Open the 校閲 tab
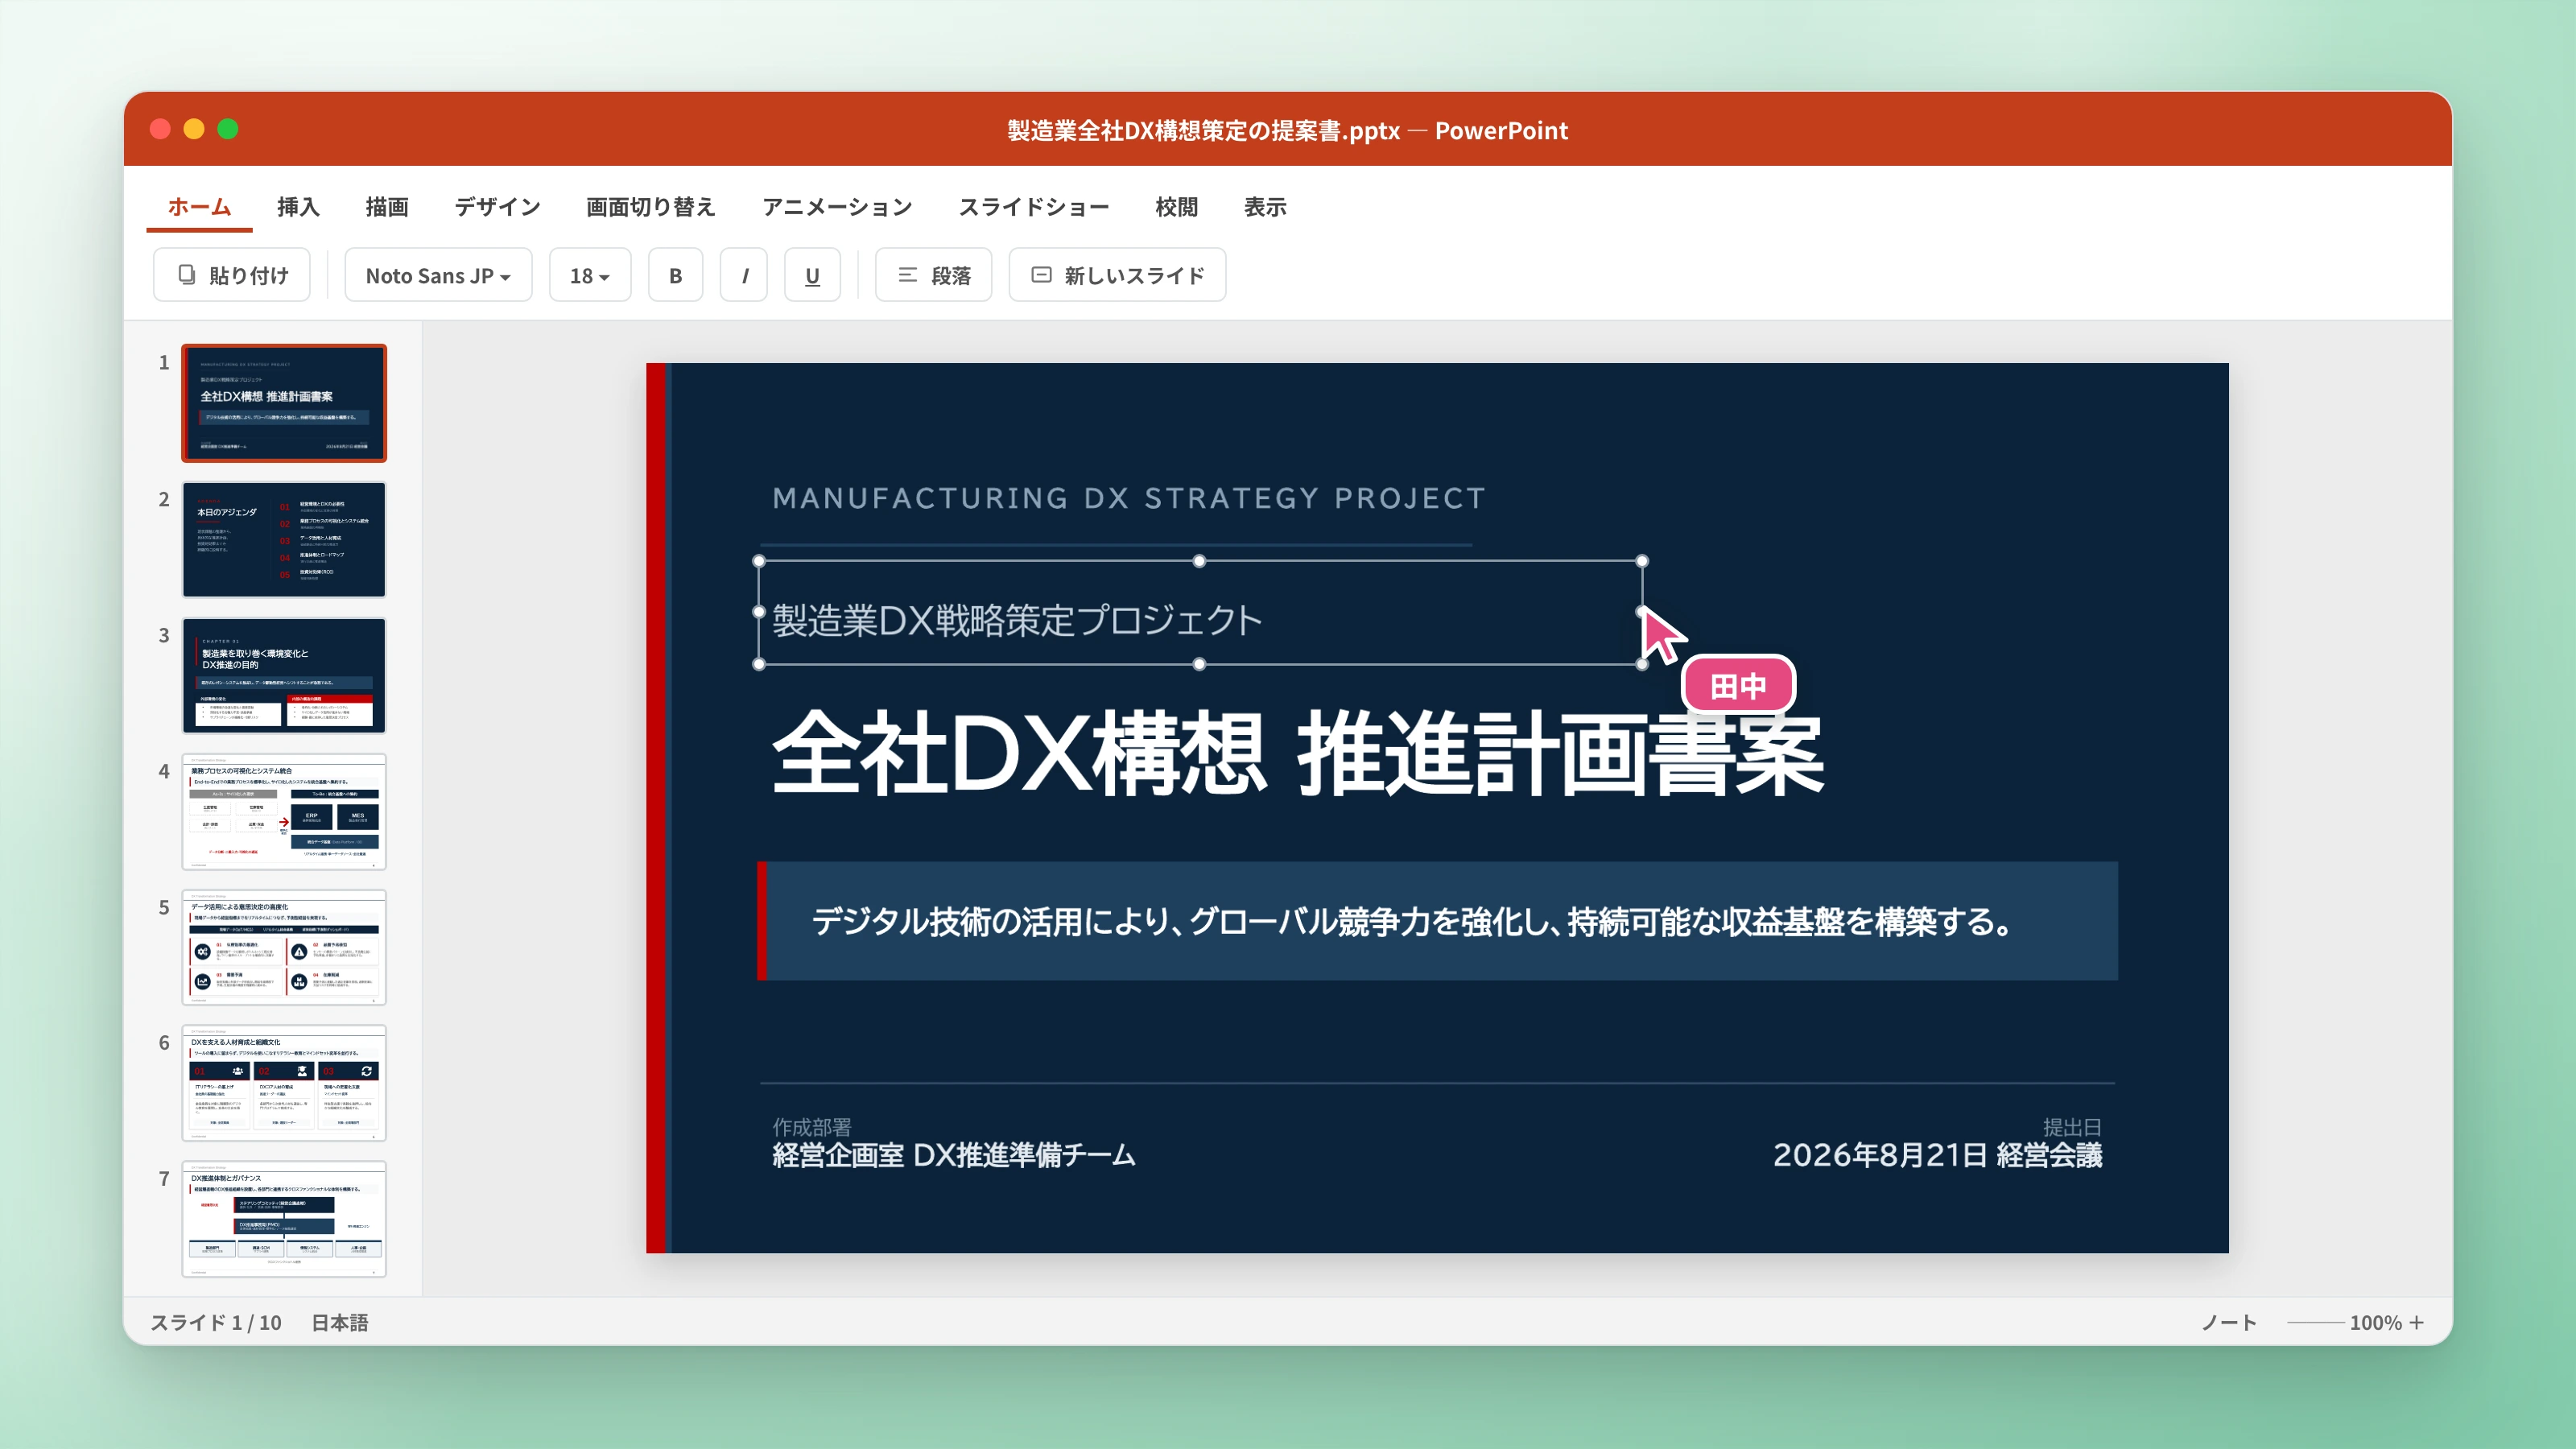 click(x=1176, y=207)
